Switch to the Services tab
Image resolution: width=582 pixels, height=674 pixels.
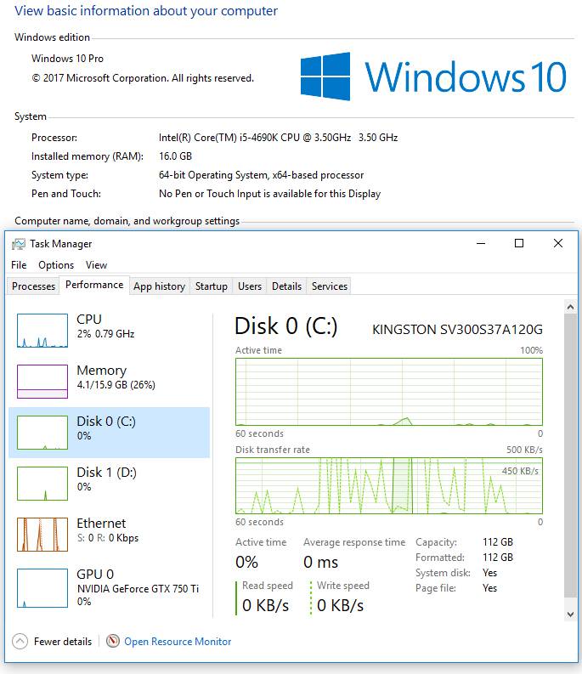pos(330,286)
